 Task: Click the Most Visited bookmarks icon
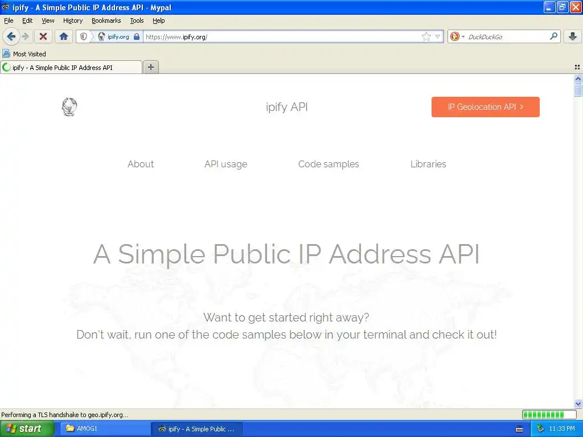(x=6, y=53)
